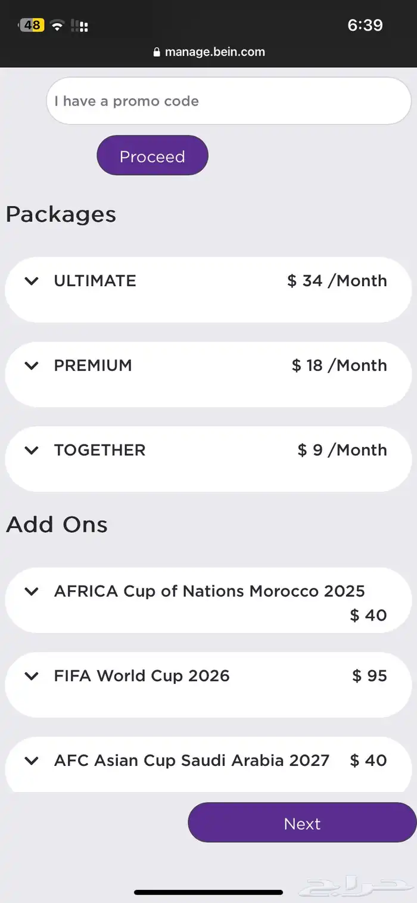Tap the lock icon beside manage.bein.com
417x903 pixels.
[x=157, y=52]
